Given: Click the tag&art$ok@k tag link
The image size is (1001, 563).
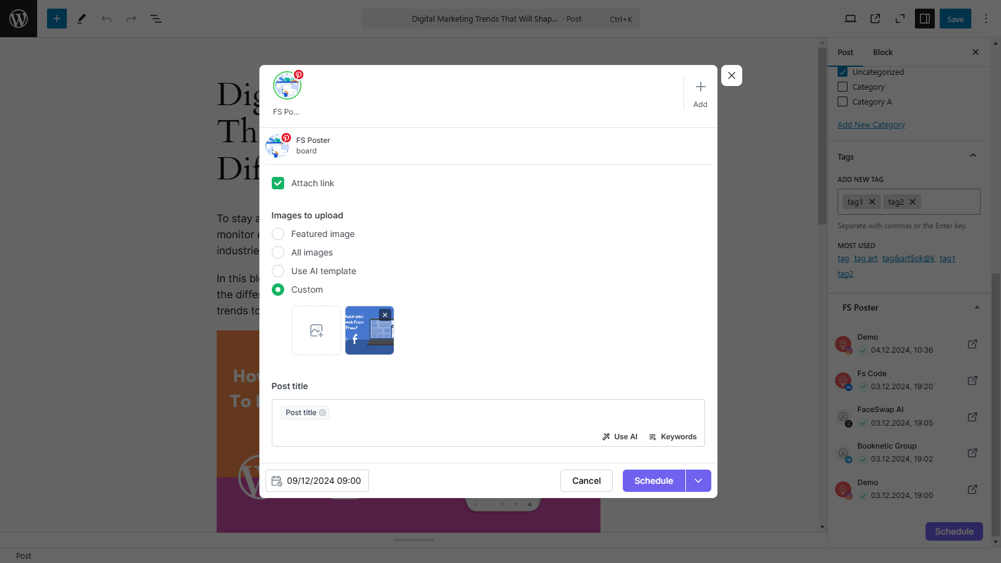Looking at the screenshot, I should click(x=908, y=259).
